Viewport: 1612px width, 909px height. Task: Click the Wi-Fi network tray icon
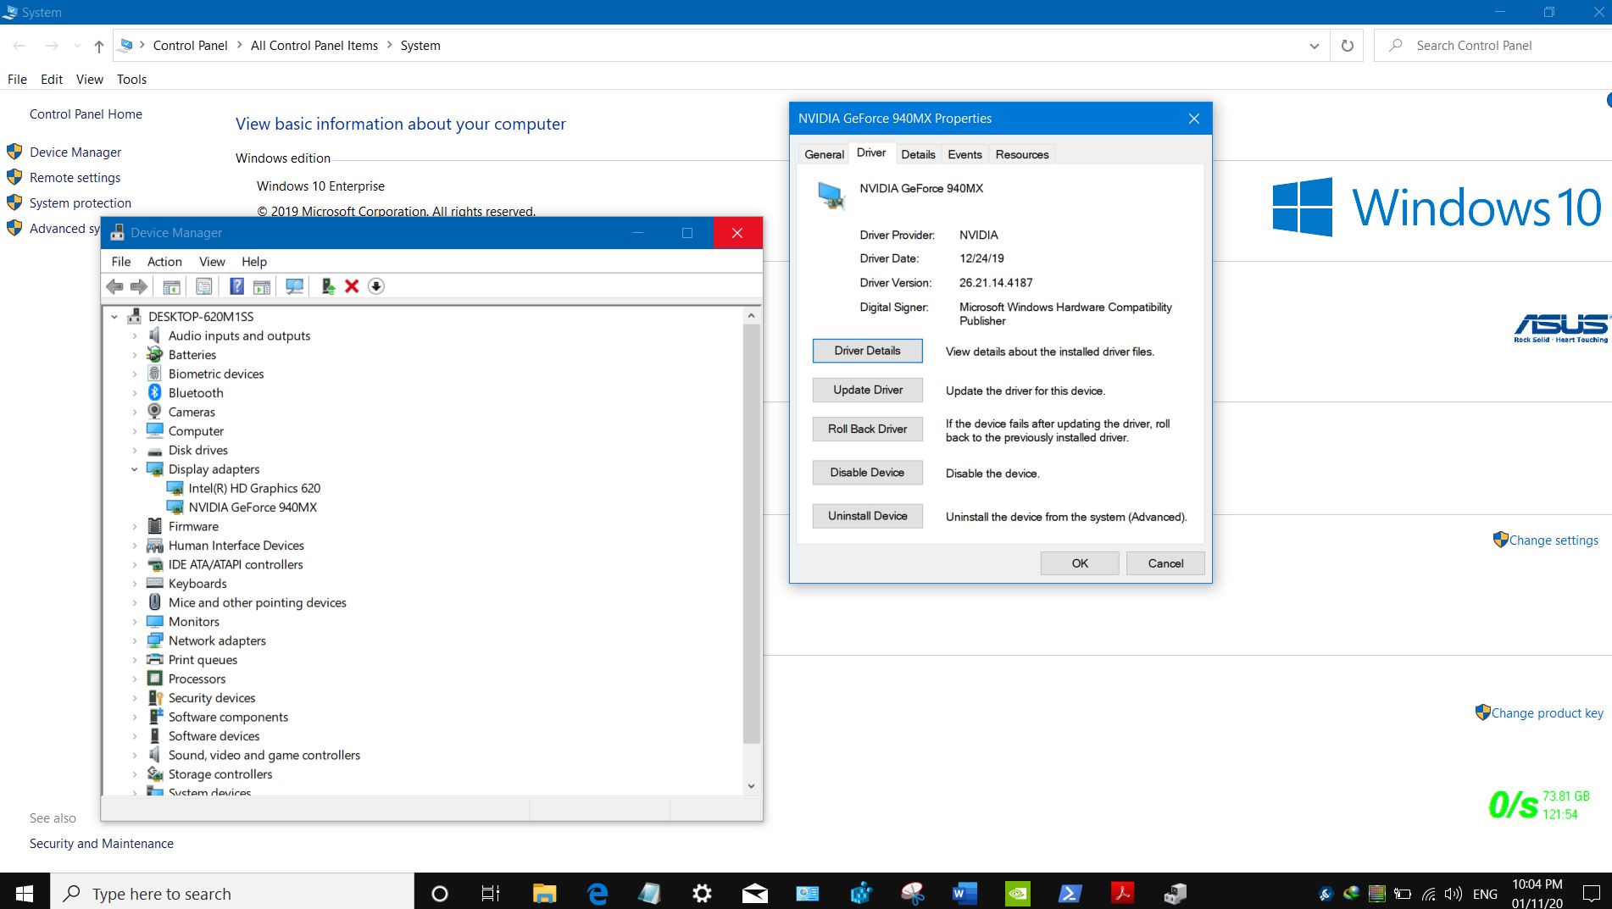pos(1429,894)
